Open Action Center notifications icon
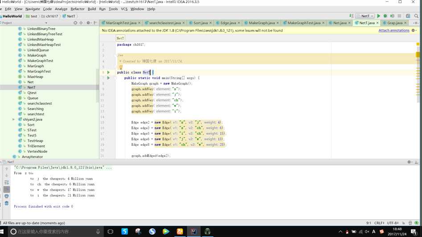The width and height of the screenshot is (422, 237). (414, 231)
